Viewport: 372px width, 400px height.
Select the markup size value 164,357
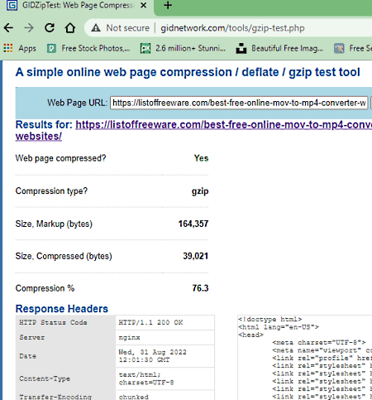pyautogui.click(x=193, y=224)
